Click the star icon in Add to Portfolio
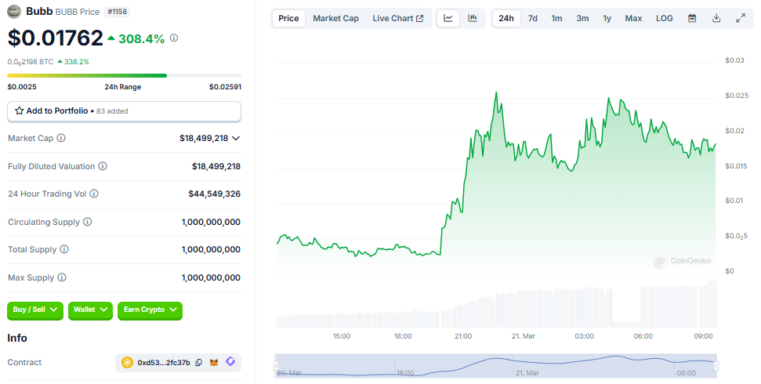Viewport: 761px width, 384px height. [20, 110]
